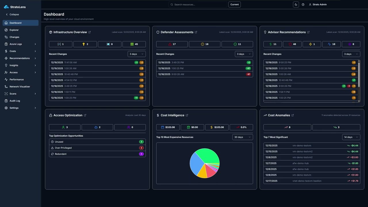Click the calendar $103.06 cost tile

(x=168, y=127)
